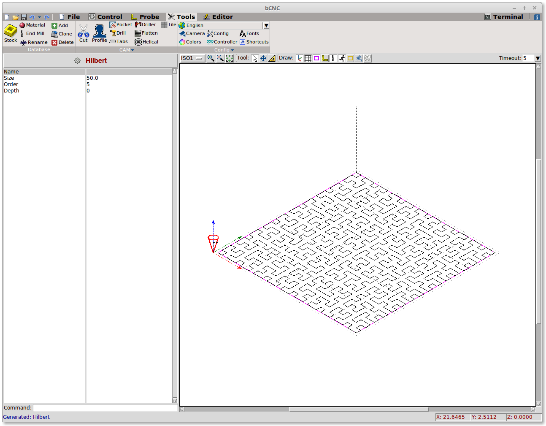Fit drawing to view
This screenshot has width=546, height=426.
click(230, 58)
